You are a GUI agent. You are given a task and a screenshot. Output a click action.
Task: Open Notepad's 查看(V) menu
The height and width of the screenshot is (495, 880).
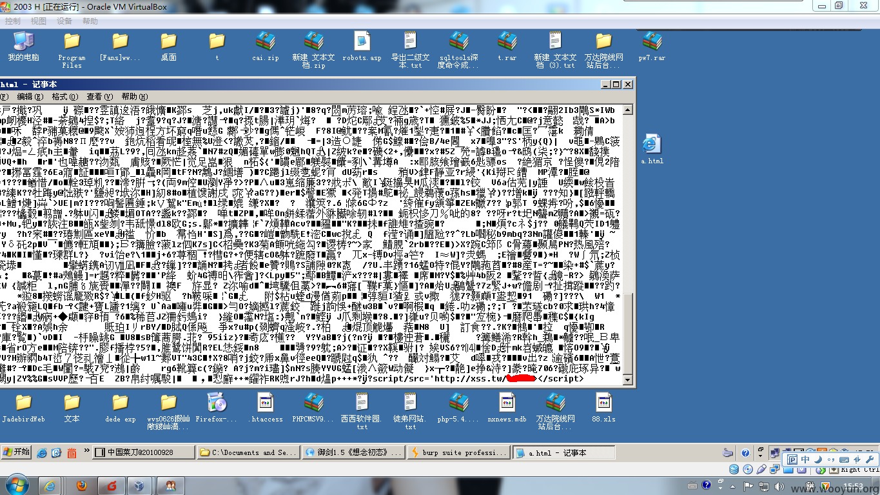coord(99,96)
